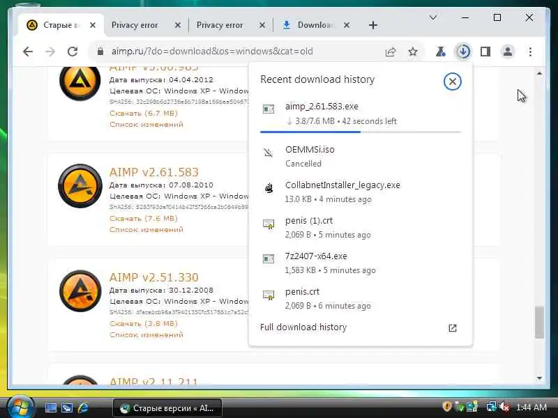Close the second Privacy error tab
This screenshot has height=418, width=558.
pos(262,25)
